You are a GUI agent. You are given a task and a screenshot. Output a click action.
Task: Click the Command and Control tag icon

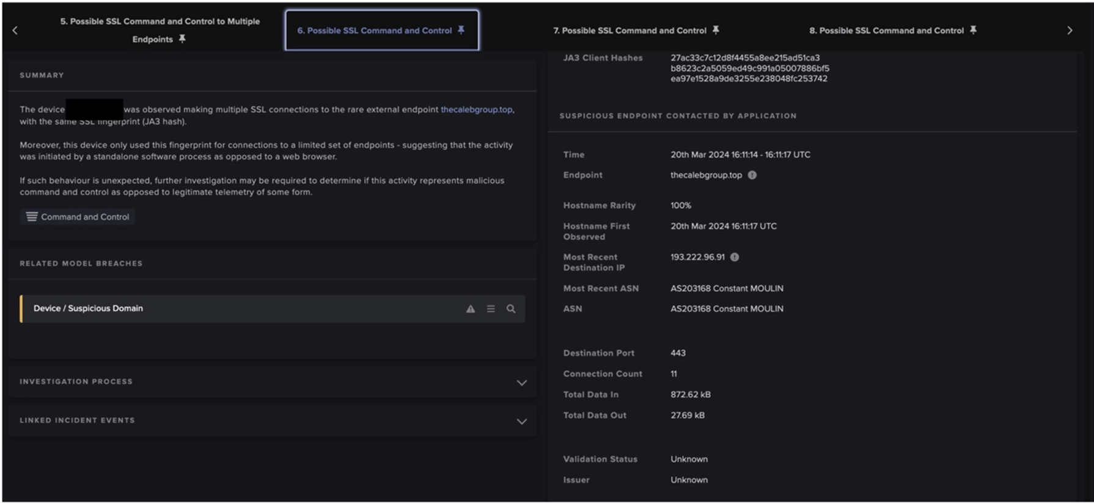32,217
